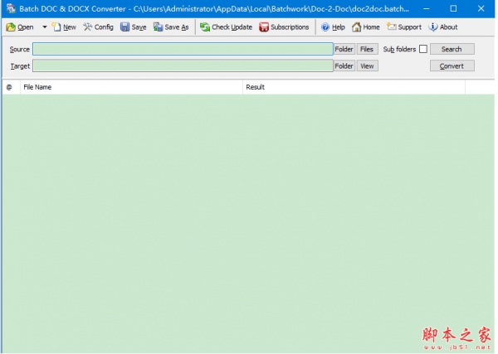The width and height of the screenshot is (498, 354).
Task: Open Support from the toolbar
Action: point(404,27)
